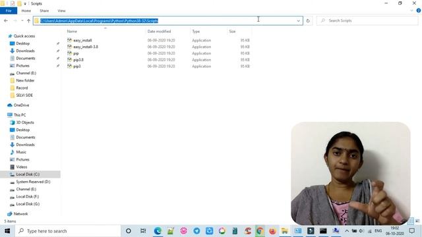The width and height of the screenshot is (422, 237).
Task: Open Quick access in navigation pane
Action: point(24,36)
